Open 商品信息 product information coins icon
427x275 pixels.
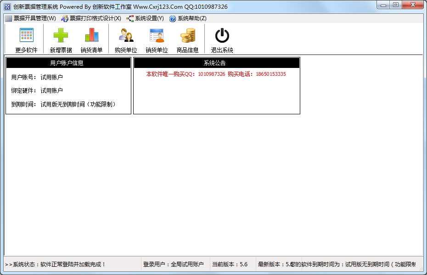188,34
